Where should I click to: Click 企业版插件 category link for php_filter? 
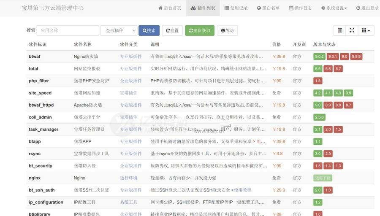tap(131, 81)
